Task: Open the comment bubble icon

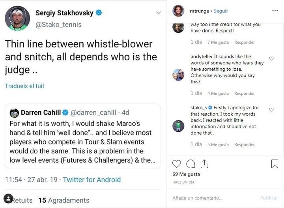Action: click(191, 164)
